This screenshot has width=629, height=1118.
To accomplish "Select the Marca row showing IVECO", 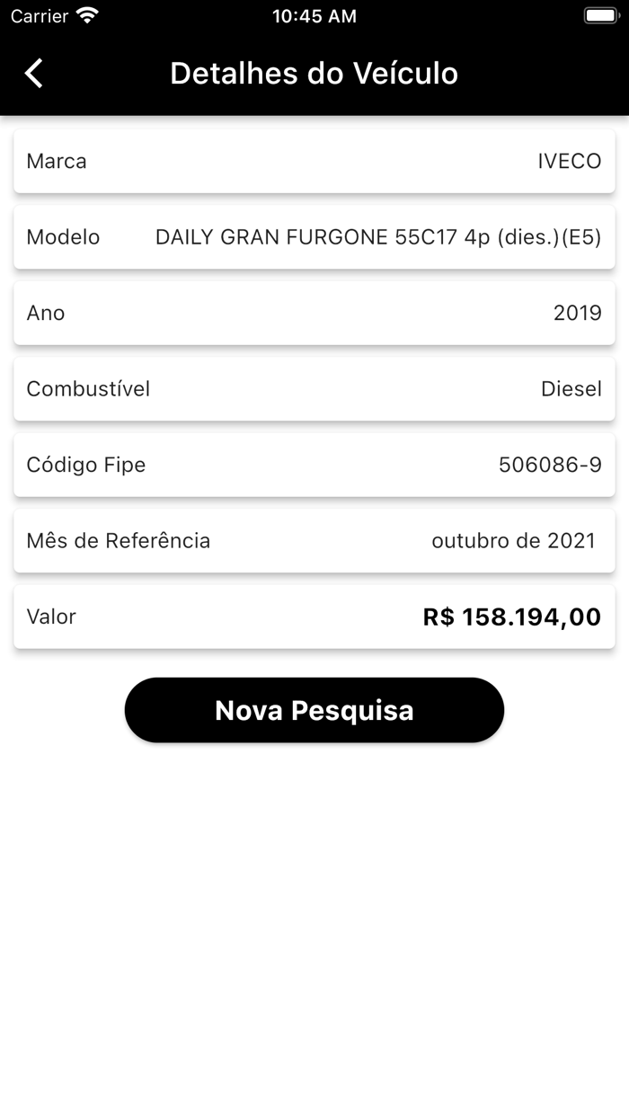I will [x=314, y=161].
